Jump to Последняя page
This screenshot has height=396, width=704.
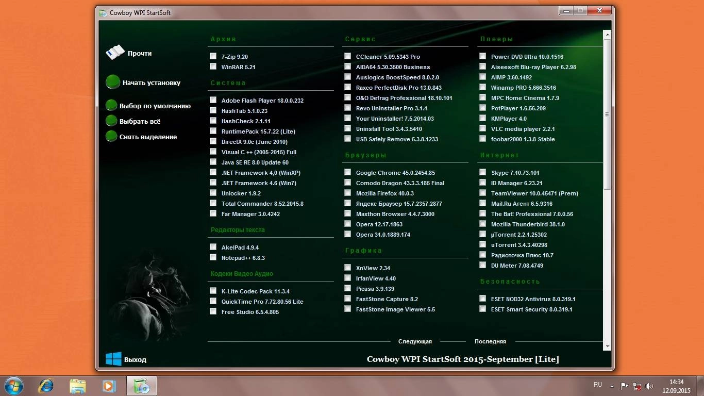(x=490, y=341)
